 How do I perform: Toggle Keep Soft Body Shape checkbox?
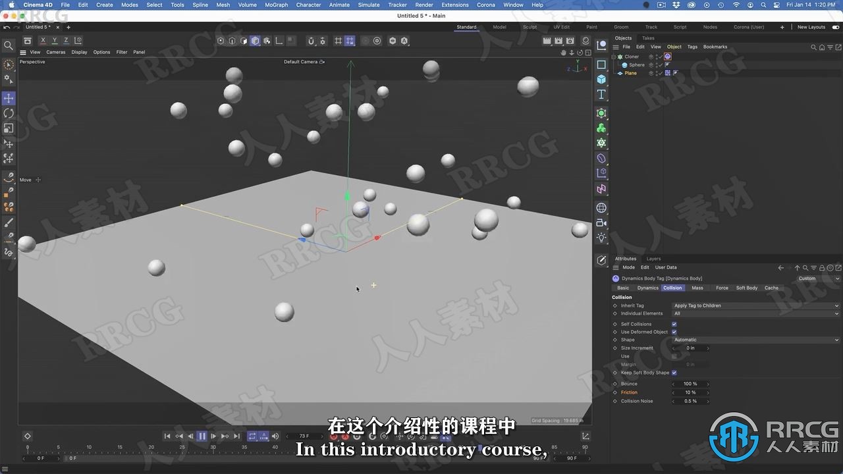(x=674, y=373)
